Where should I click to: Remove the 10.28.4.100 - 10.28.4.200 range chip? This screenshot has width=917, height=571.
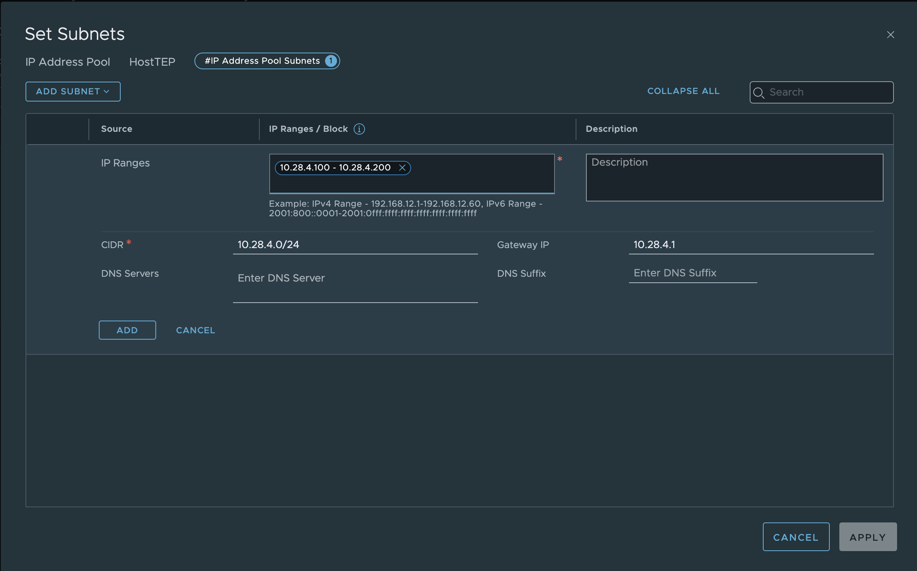(402, 168)
